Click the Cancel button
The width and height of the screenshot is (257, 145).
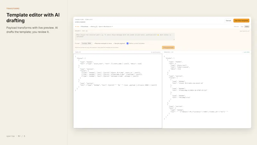228,21
